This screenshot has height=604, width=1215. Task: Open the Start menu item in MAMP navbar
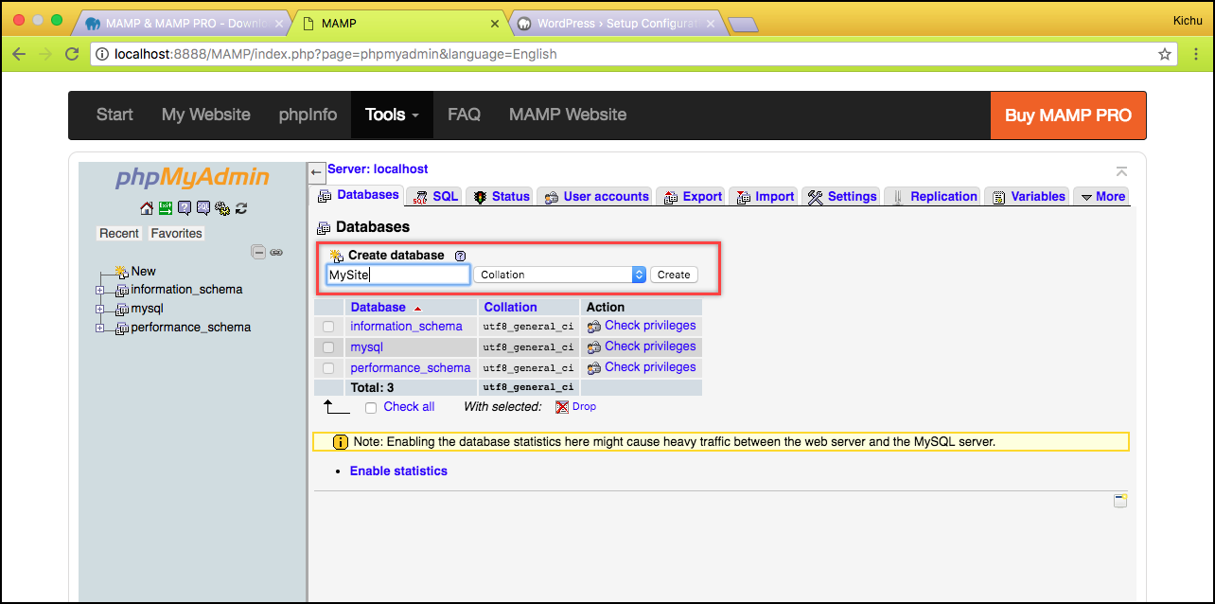(x=114, y=115)
